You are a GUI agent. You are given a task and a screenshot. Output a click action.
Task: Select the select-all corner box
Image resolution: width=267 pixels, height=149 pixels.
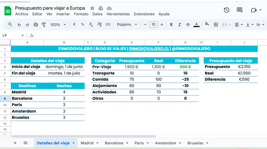click(5, 42)
